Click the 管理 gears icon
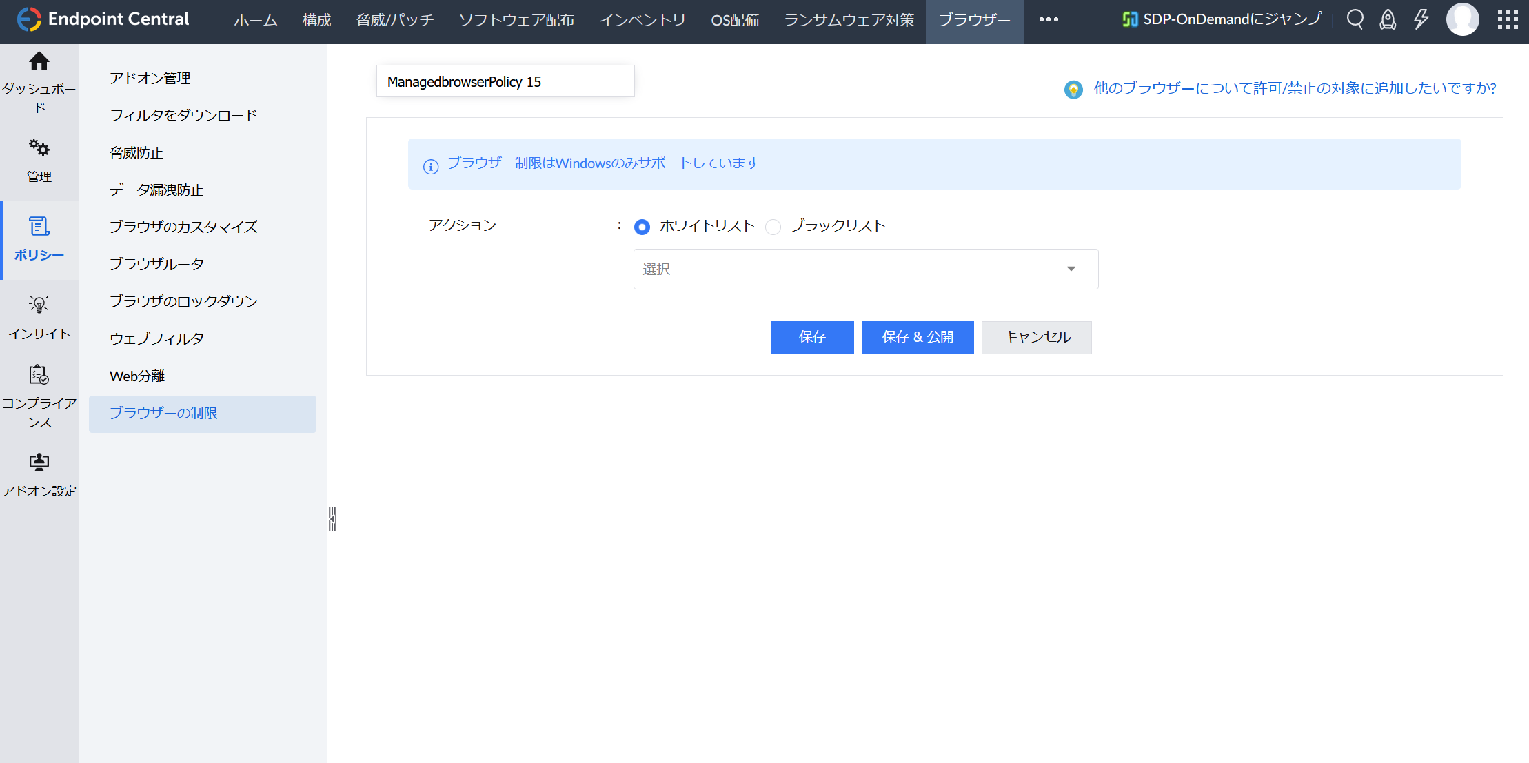This screenshot has height=763, width=1529. pyautogui.click(x=39, y=147)
